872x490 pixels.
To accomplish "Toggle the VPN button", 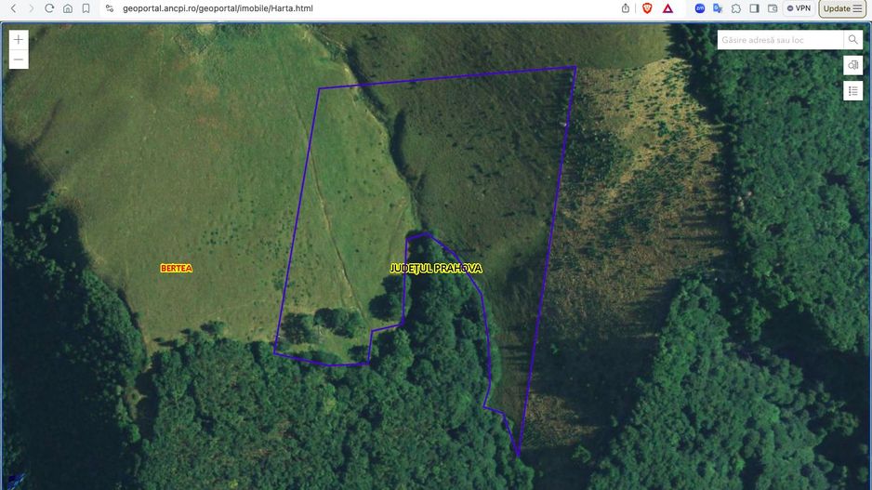I will [x=798, y=8].
